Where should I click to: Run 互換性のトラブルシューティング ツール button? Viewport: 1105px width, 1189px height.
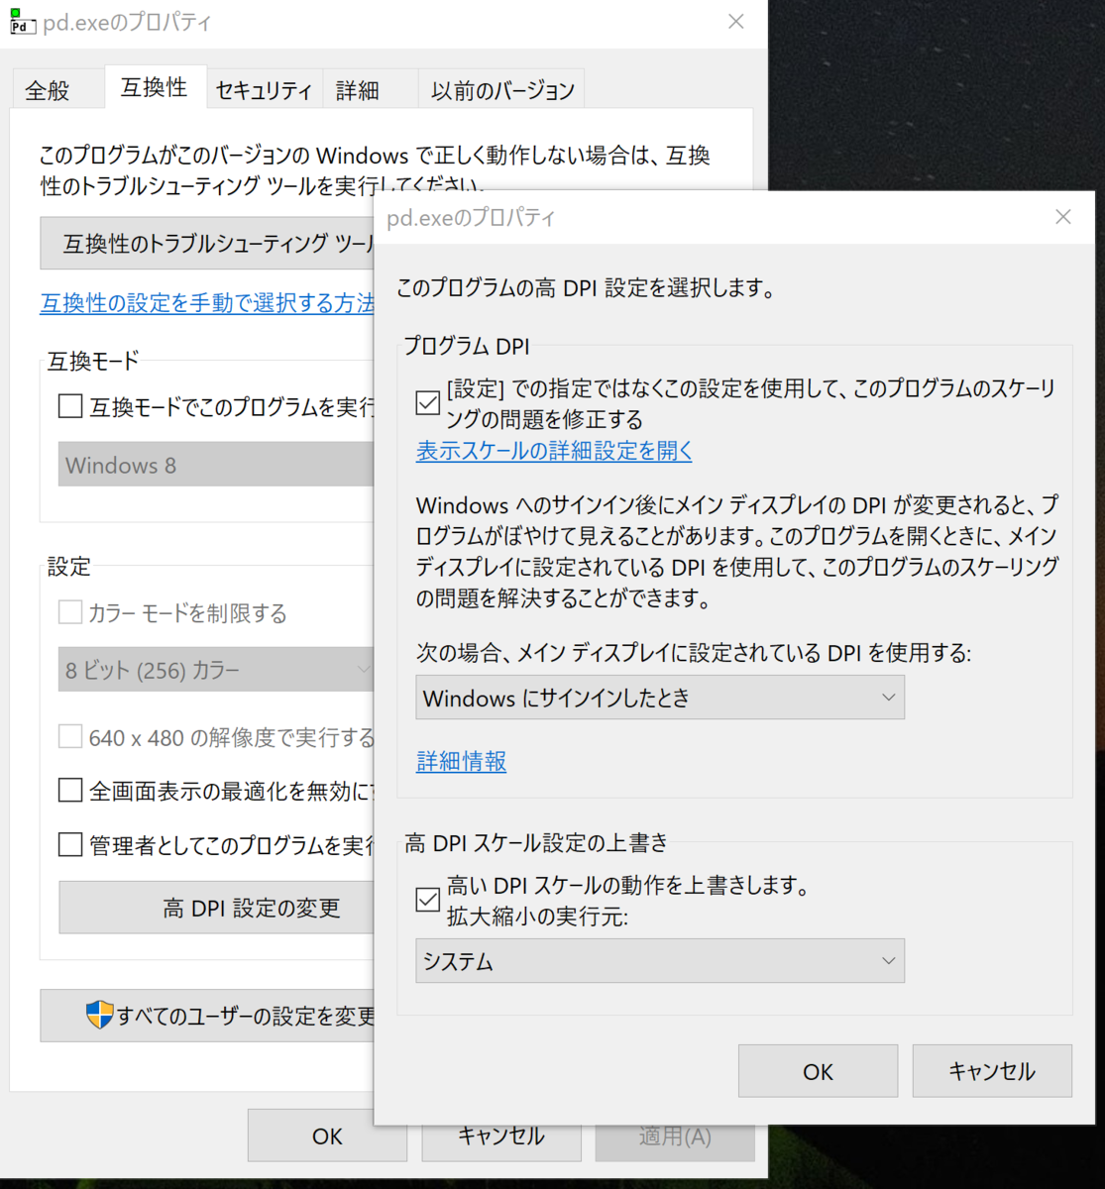pyautogui.click(x=207, y=243)
